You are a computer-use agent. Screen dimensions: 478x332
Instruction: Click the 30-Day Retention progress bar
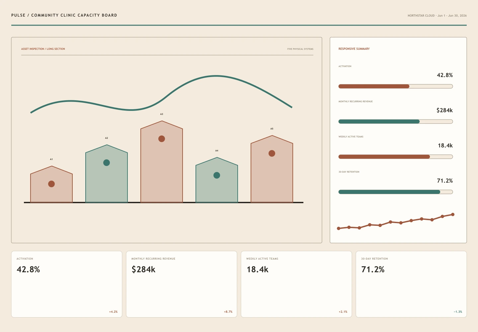click(396, 192)
